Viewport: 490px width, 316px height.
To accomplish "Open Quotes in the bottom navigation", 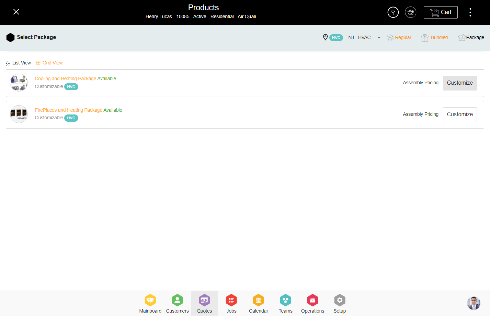I will pos(204,304).
